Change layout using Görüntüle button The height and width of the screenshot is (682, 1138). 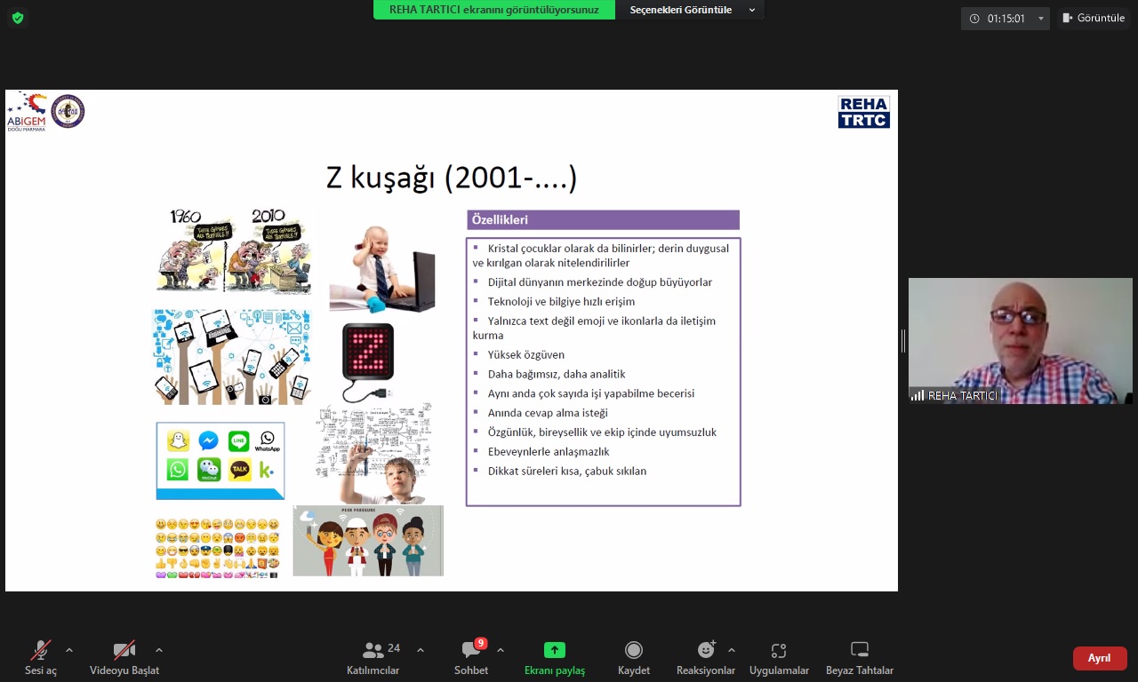coord(1094,18)
